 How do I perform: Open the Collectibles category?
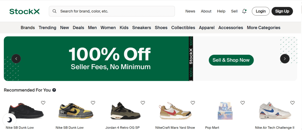point(183,28)
